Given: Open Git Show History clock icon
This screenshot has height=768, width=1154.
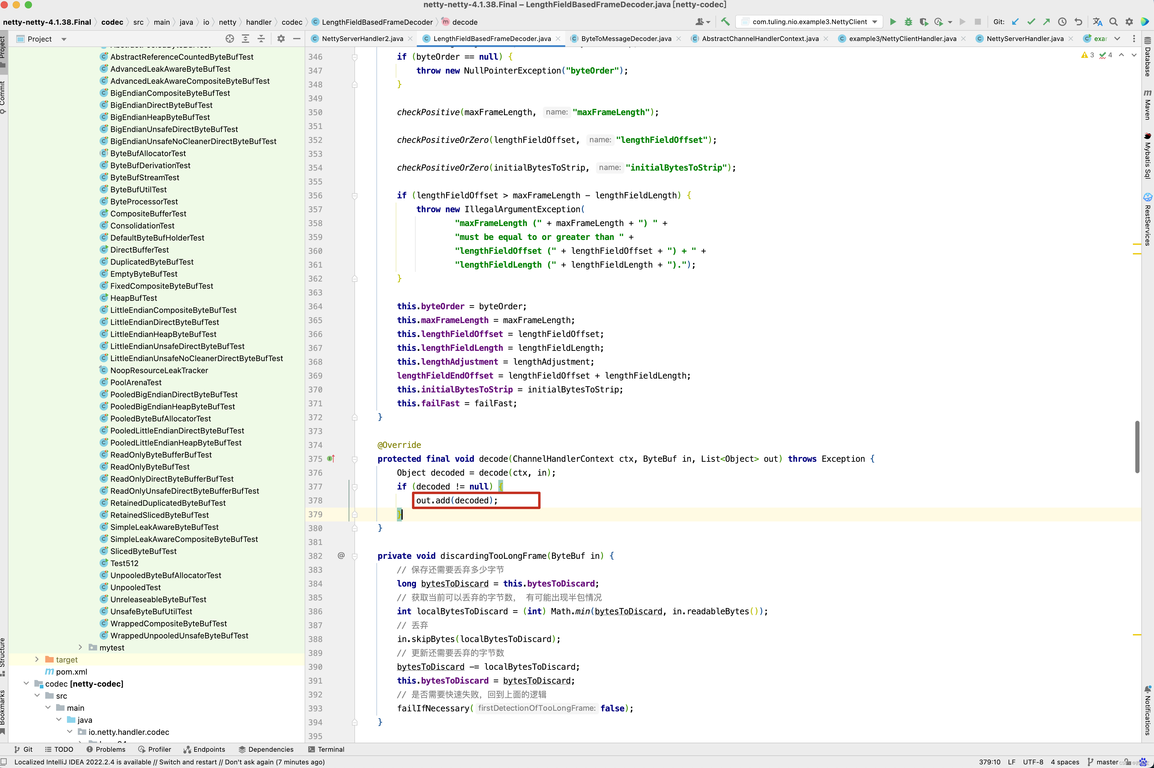Looking at the screenshot, I should click(x=1062, y=22).
